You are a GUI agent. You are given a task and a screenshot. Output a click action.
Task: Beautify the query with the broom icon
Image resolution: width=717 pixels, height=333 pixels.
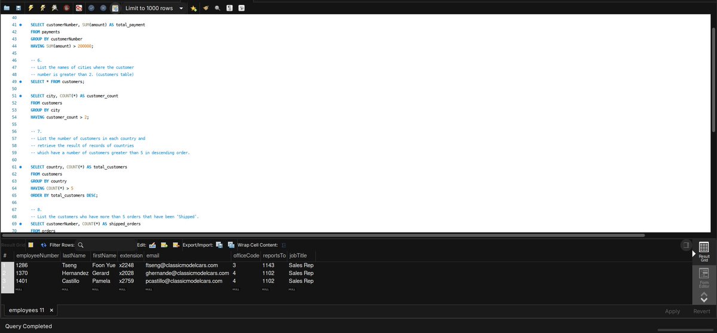206,8
